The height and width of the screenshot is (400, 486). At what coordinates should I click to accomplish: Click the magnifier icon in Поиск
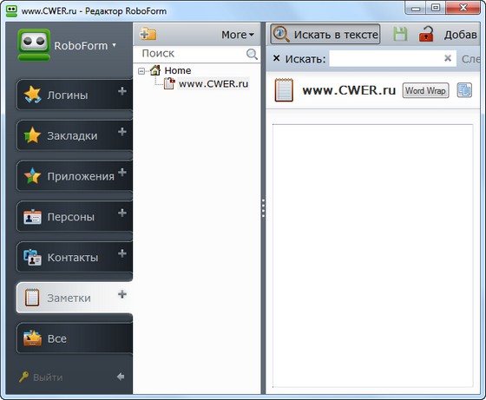click(252, 54)
